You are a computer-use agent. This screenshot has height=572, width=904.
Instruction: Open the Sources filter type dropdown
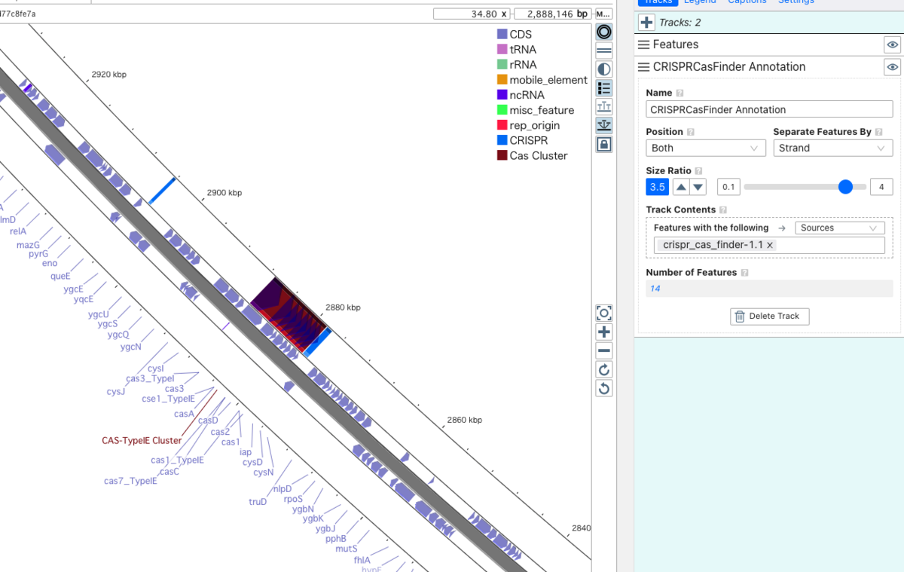coord(840,228)
